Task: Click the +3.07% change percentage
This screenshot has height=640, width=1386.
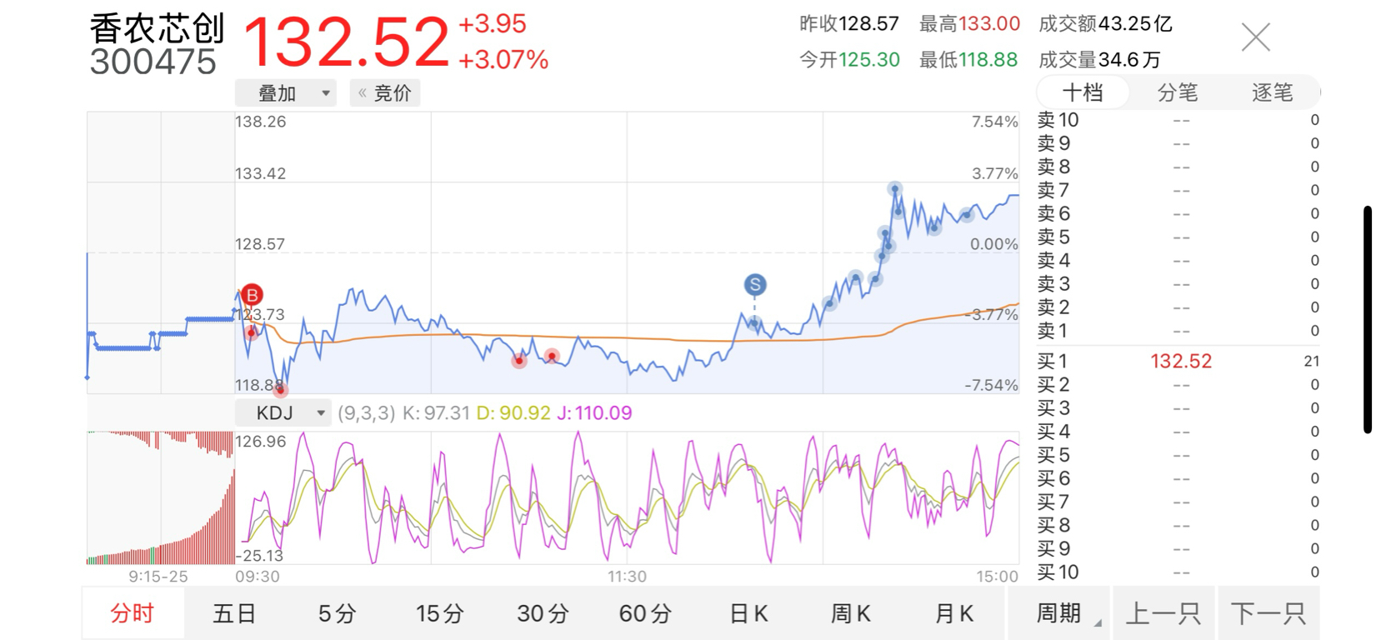Action: pyautogui.click(x=503, y=60)
